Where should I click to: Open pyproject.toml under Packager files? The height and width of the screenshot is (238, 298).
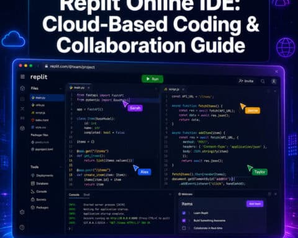point(42,149)
